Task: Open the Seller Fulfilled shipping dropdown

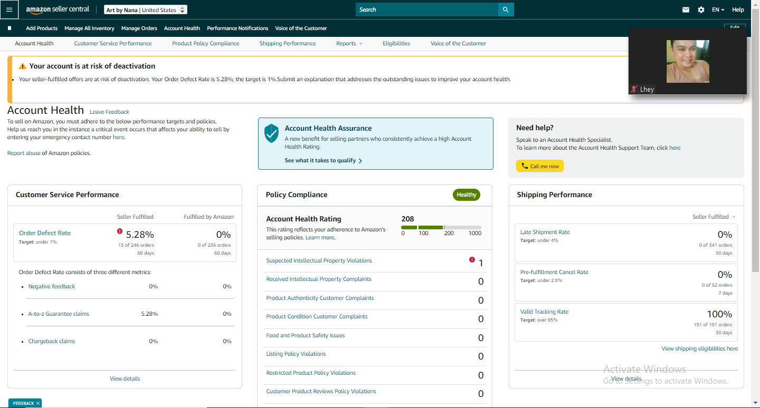Action: pyautogui.click(x=714, y=217)
